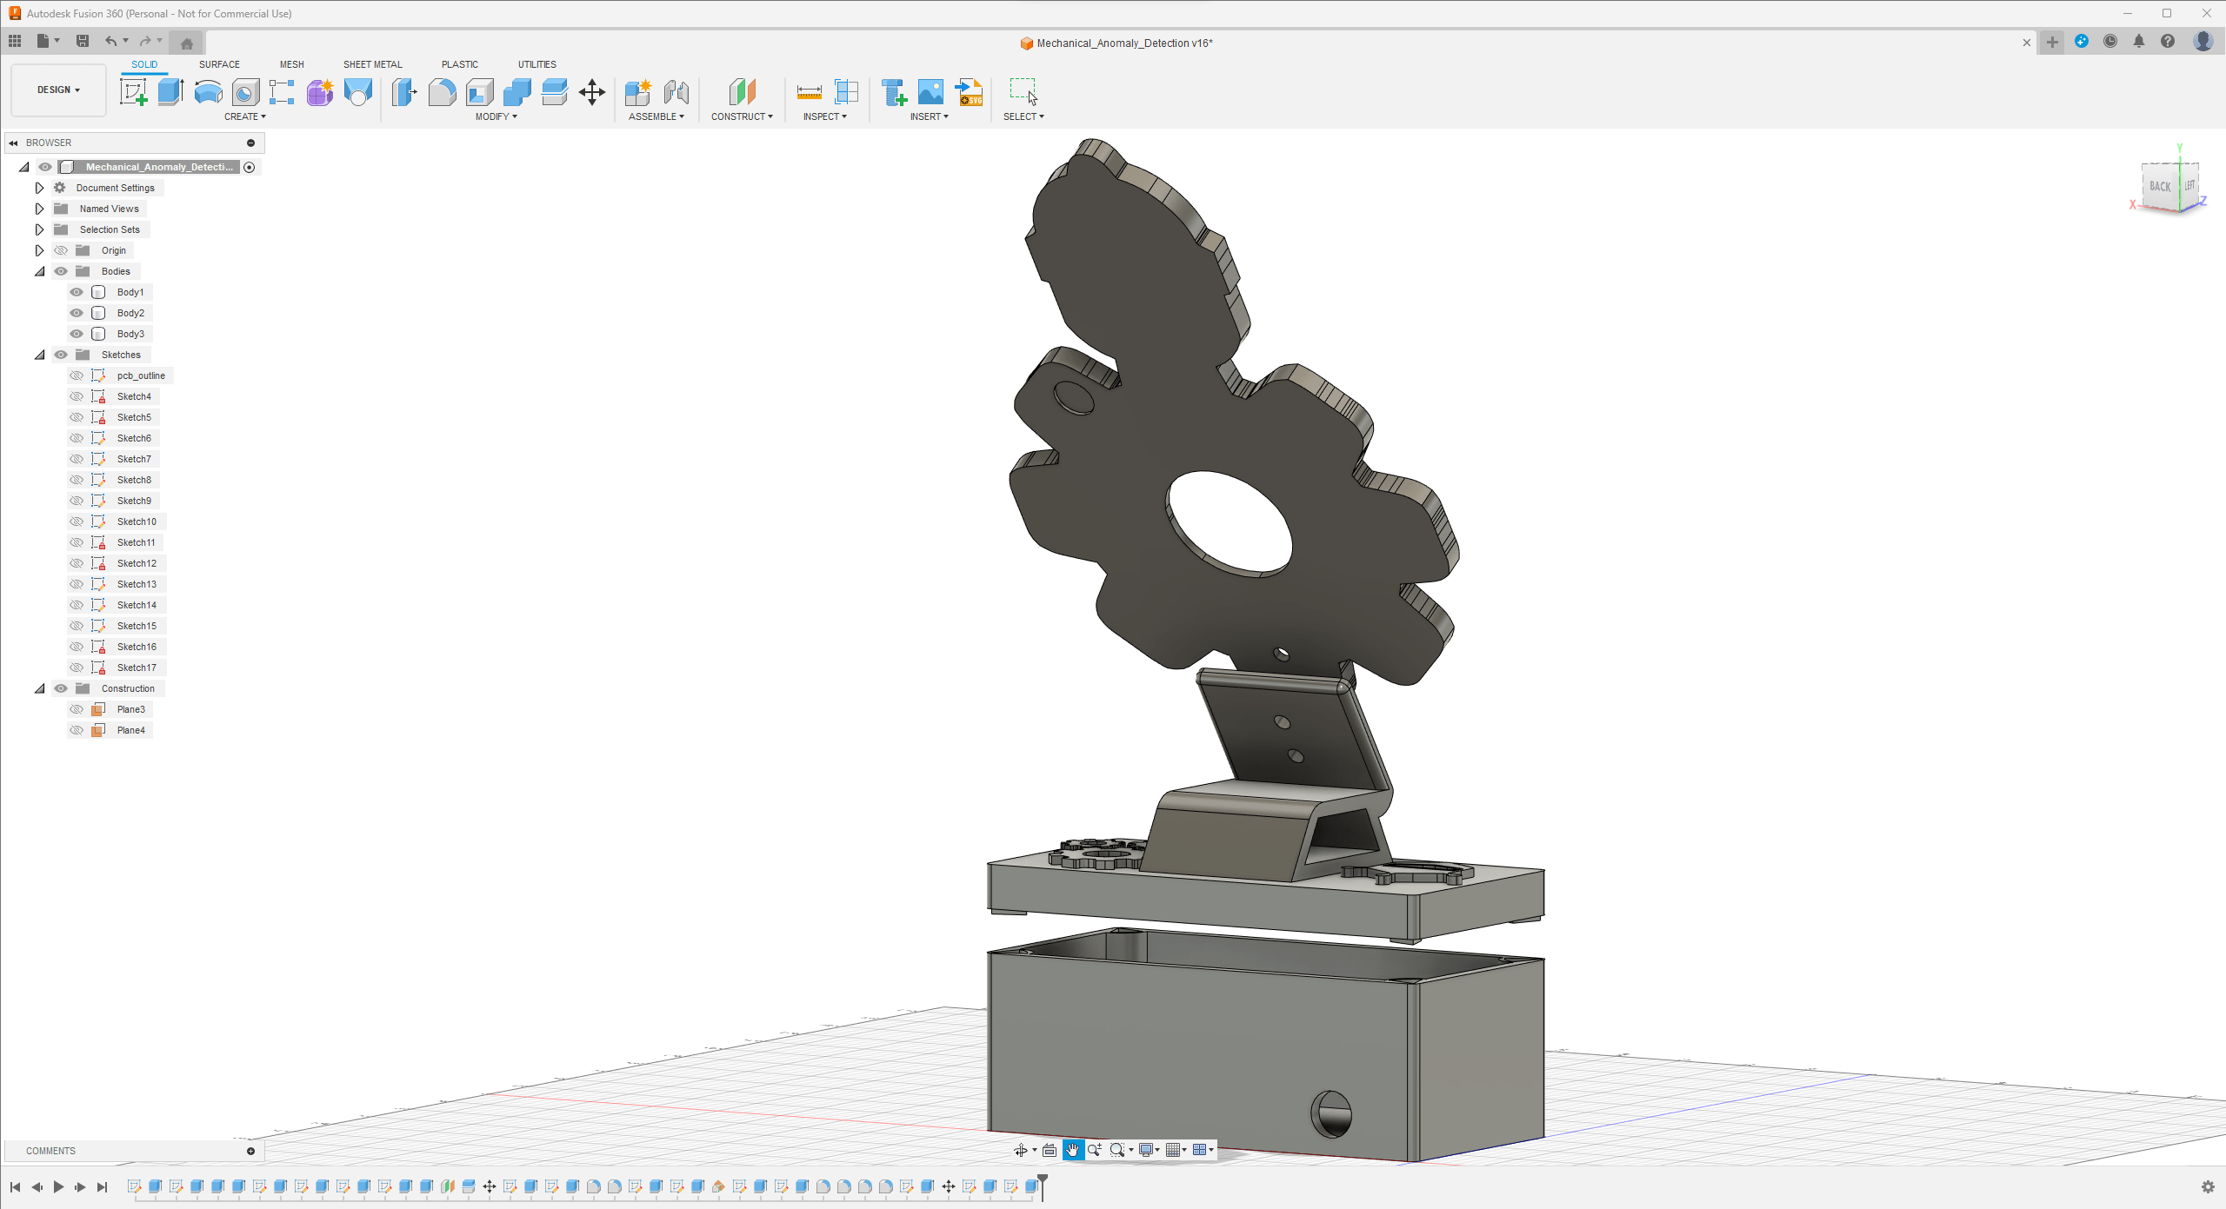Viewport: 2226px width, 1209px height.
Task: Select the Create Sketch tool
Action: [x=133, y=92]
